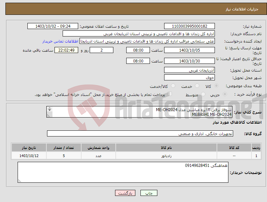
Task: Click the کد کالا column header
Action: coord(234,148)
